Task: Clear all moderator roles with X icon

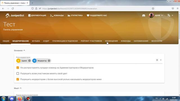Action: (157, 60)
